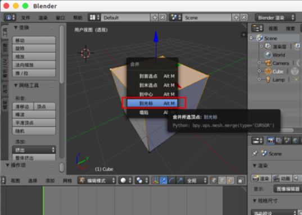Toggle limit selection to visible icon

click(241, 180)
